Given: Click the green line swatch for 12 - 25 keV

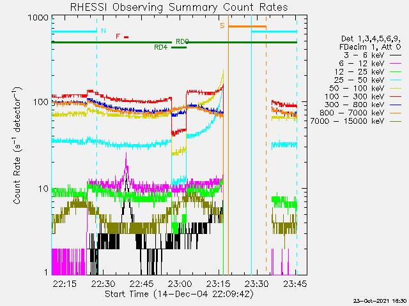Looking at the screenshot, I should tap(396, 72).
